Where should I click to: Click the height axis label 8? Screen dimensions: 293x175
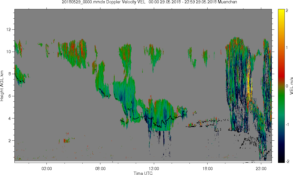tap(10, 74)
